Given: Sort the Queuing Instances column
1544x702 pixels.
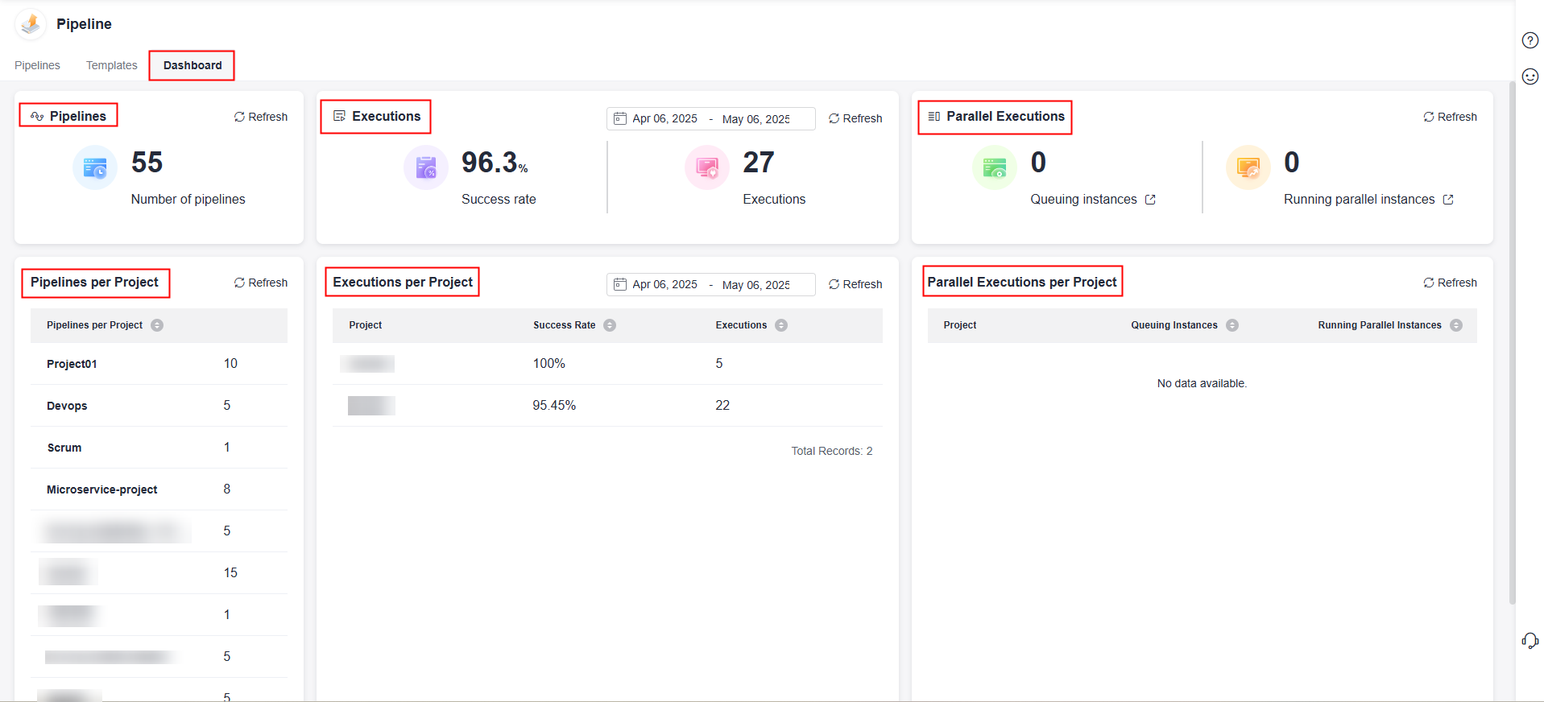Looking at the screenshot, I should pyautogui.click(x=1232, y=325).
